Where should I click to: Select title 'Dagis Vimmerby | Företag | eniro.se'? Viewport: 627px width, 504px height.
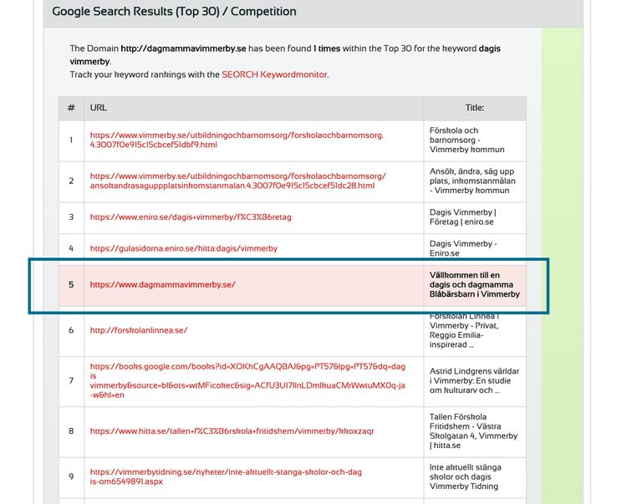click(x=462, y=217)
